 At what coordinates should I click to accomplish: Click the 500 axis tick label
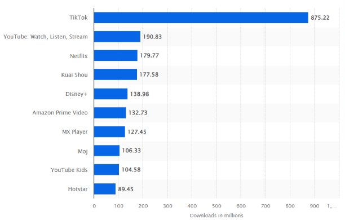point(216,206)
